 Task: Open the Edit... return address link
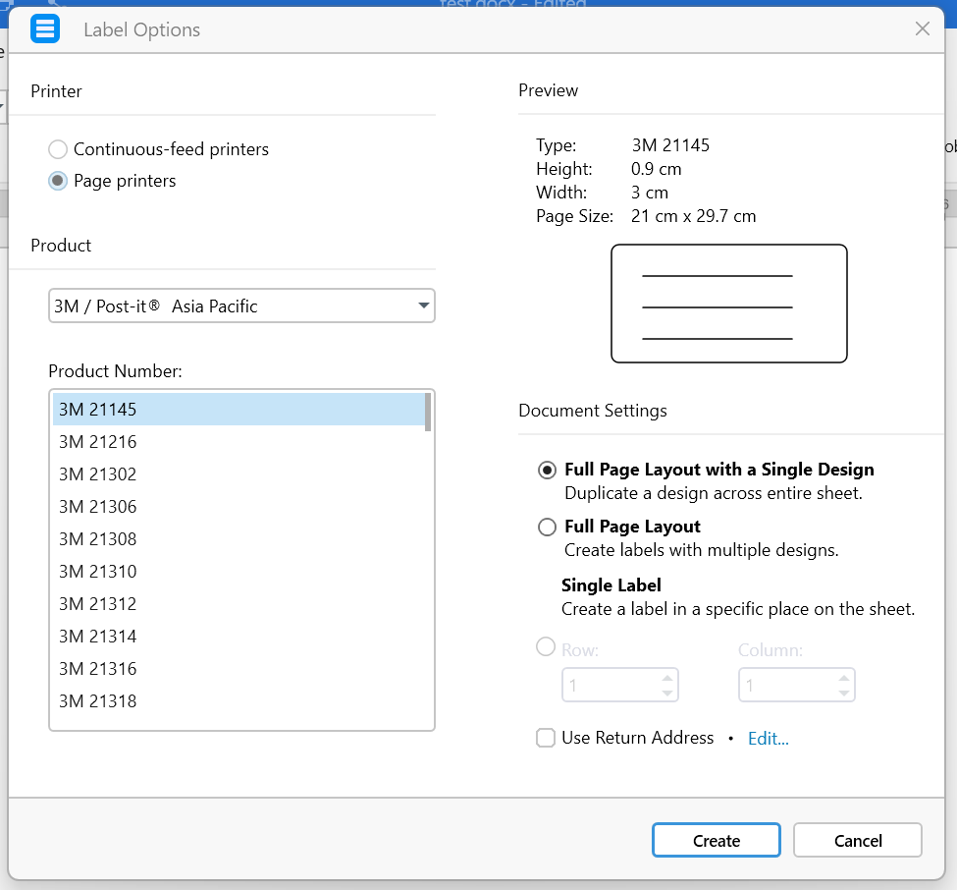(769, 739)
